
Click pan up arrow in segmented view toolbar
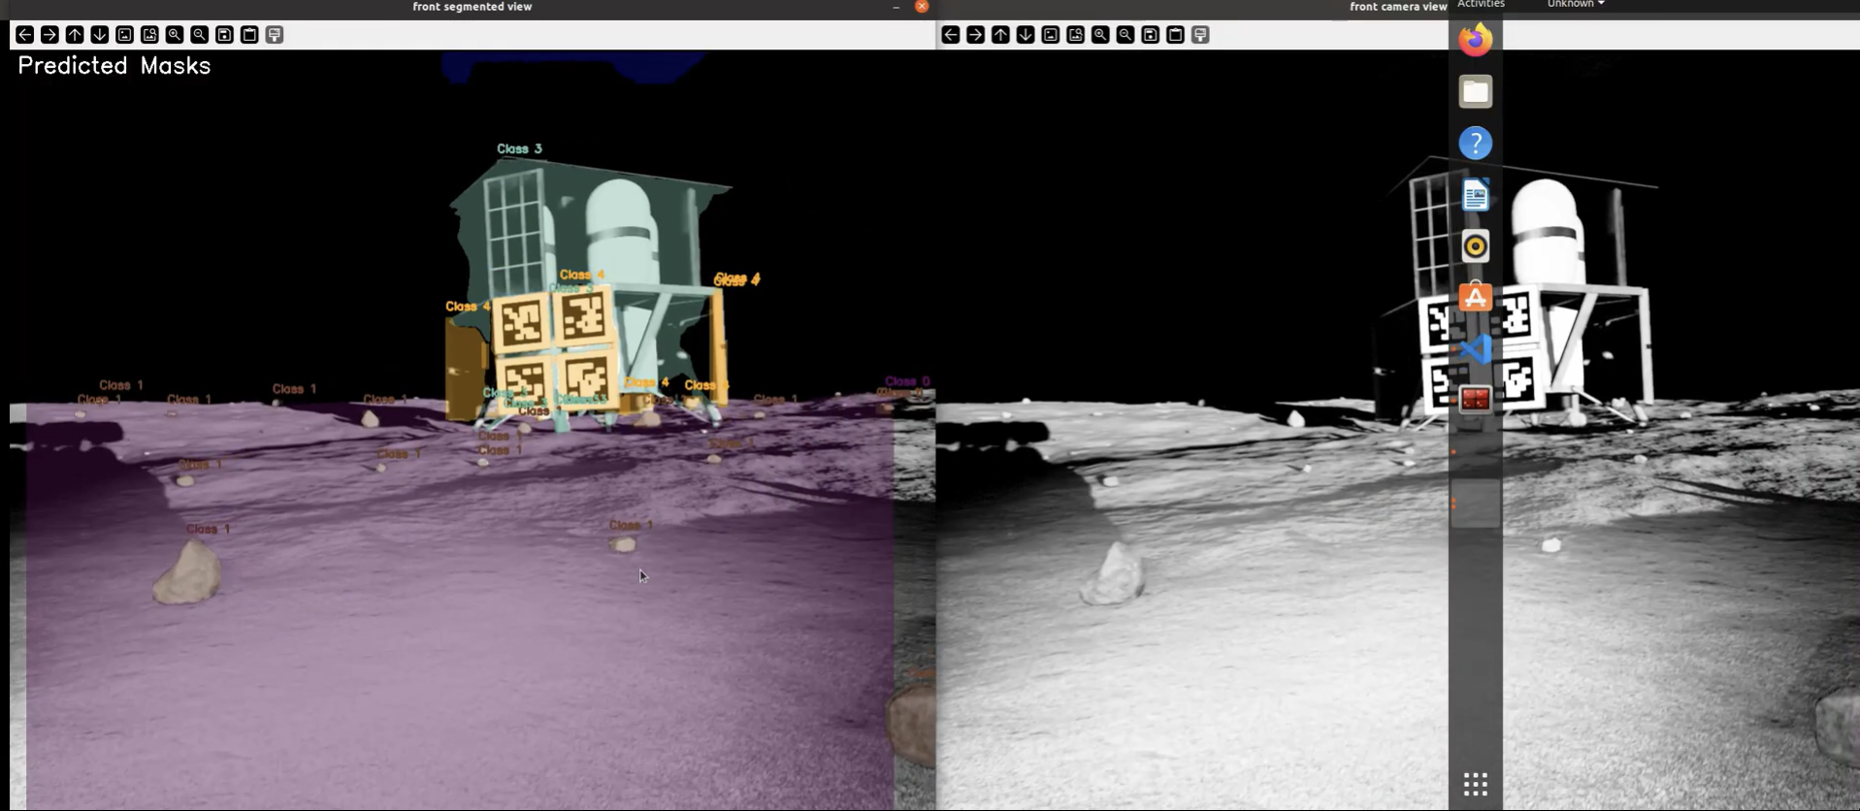click(x=75, y=35)
